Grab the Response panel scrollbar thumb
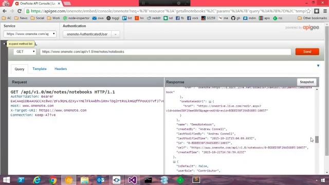Screen dimensions: 329x185 [317, 139]
